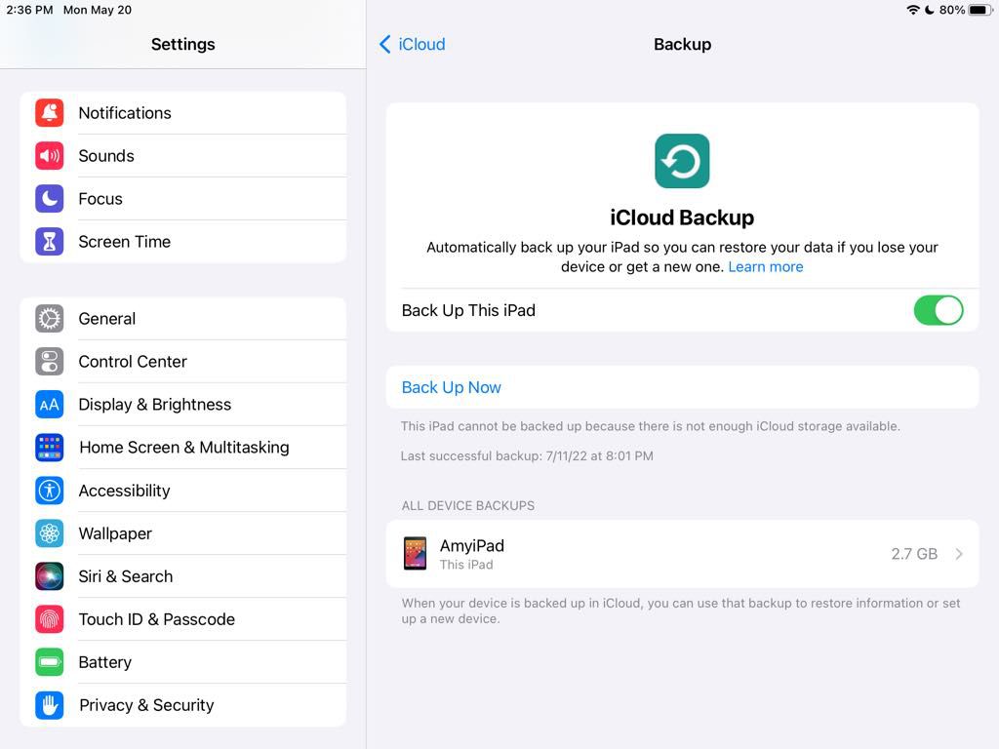Screen dimensions: 999x749
Task: Open Control Center switches icon
Action: (49, 362)
